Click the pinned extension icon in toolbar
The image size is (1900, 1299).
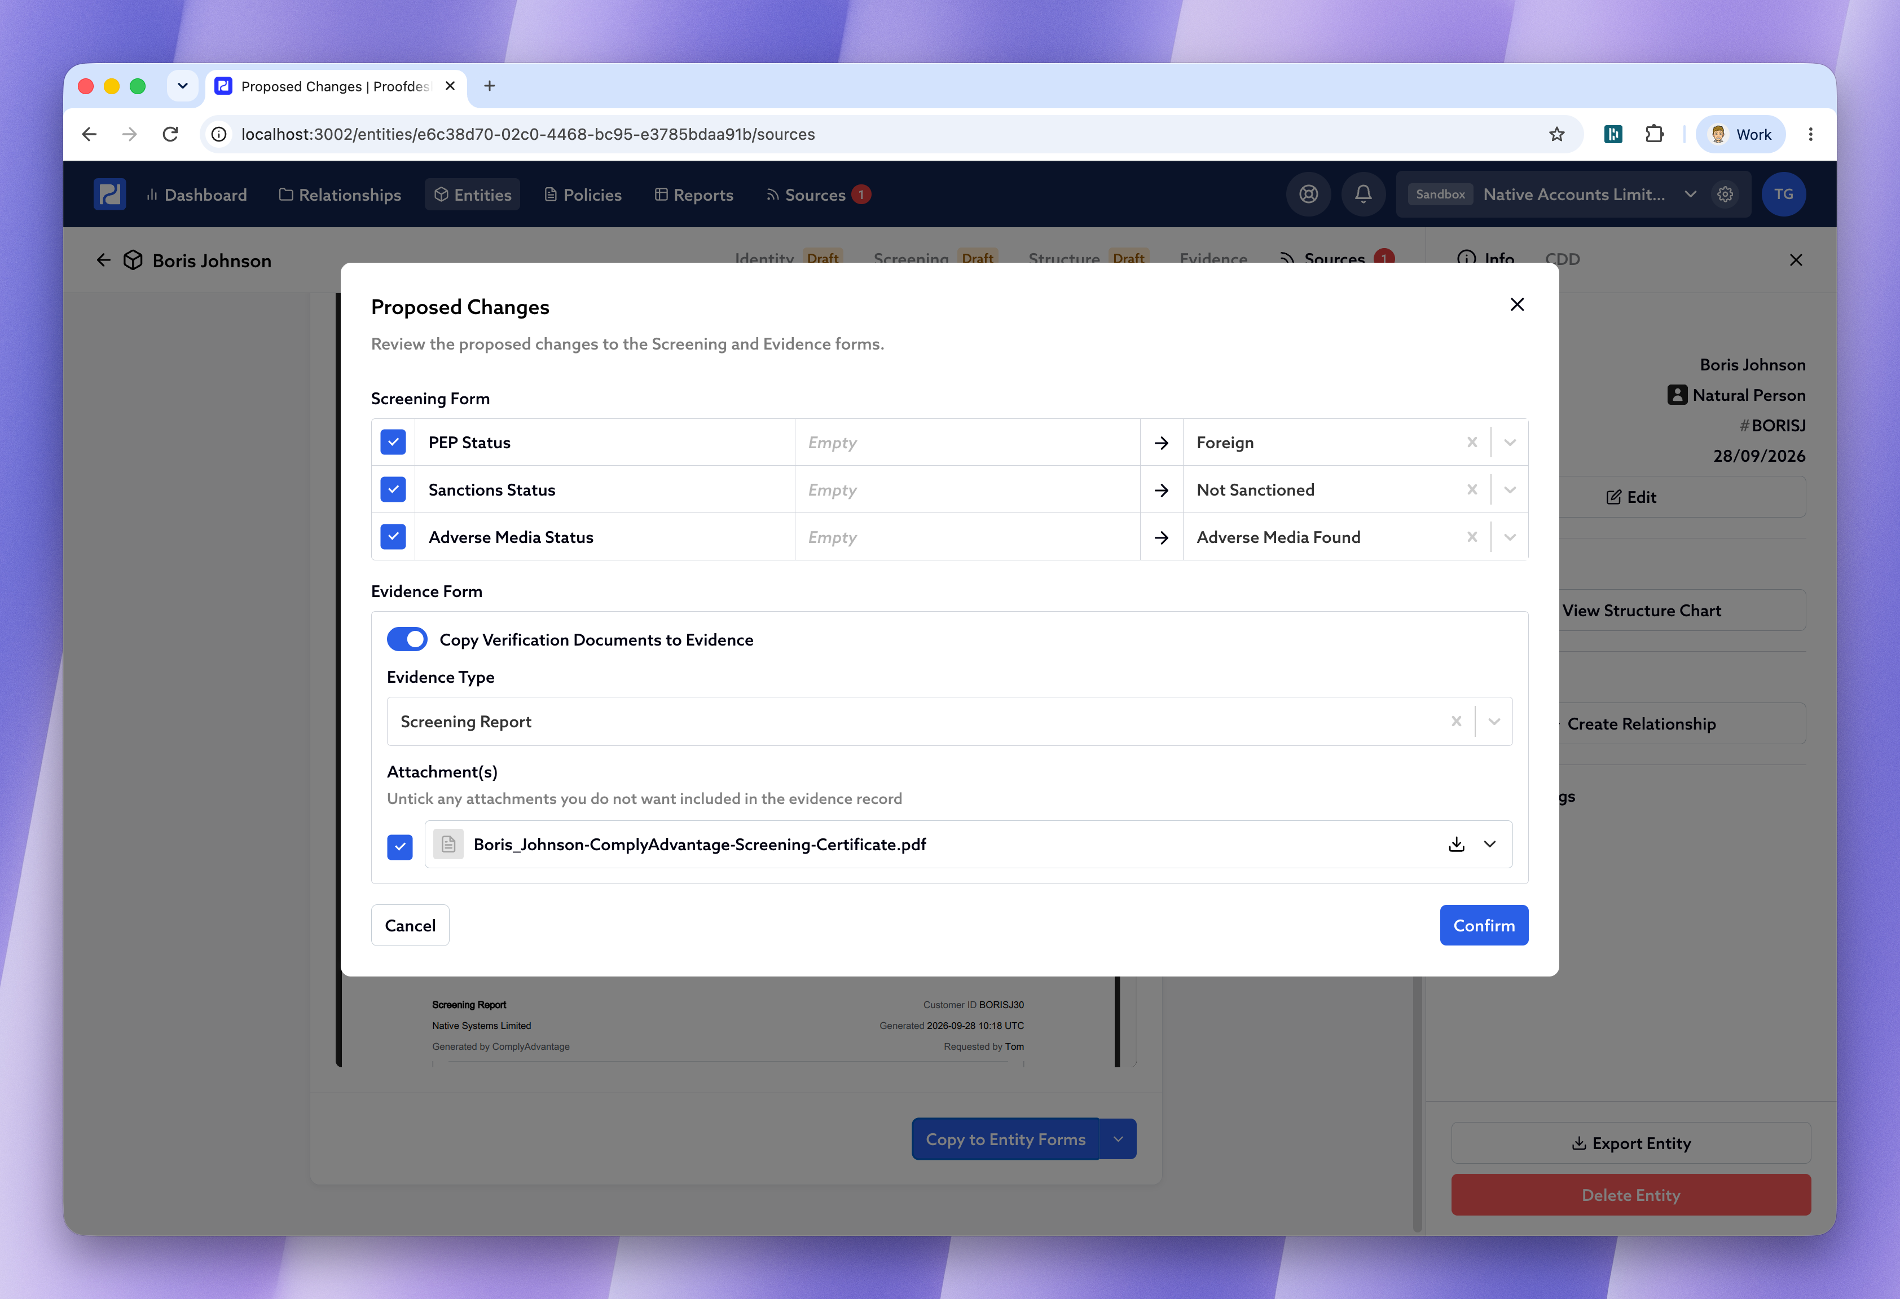pyautogui.click(x=1613, y=134)
